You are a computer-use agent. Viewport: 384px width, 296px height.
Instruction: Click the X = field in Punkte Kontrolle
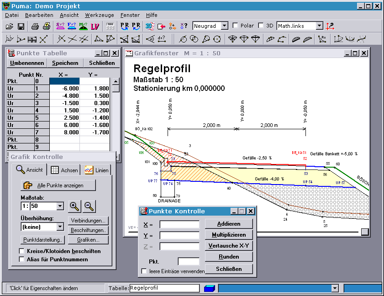[179, 224]
